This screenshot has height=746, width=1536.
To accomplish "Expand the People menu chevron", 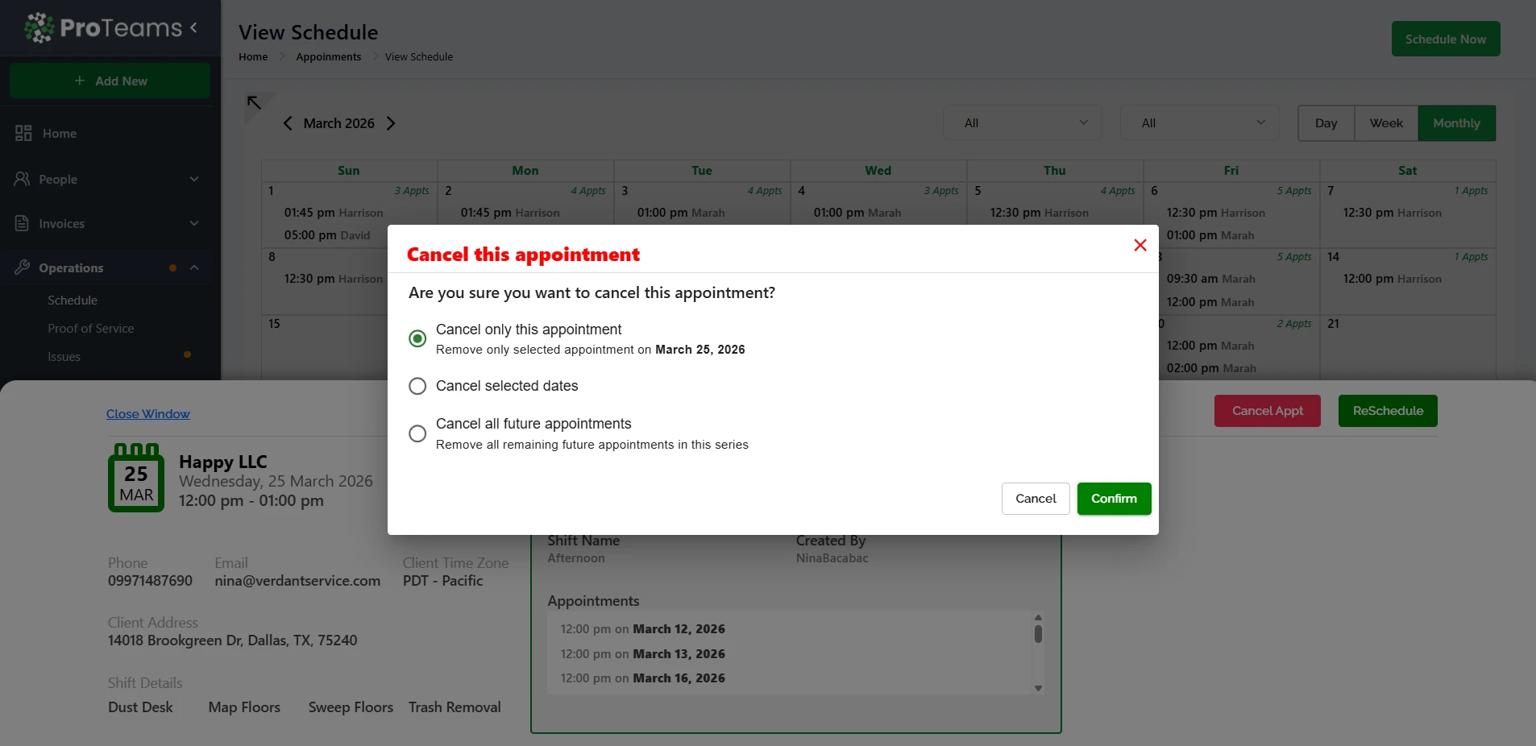I will point(194,179).
